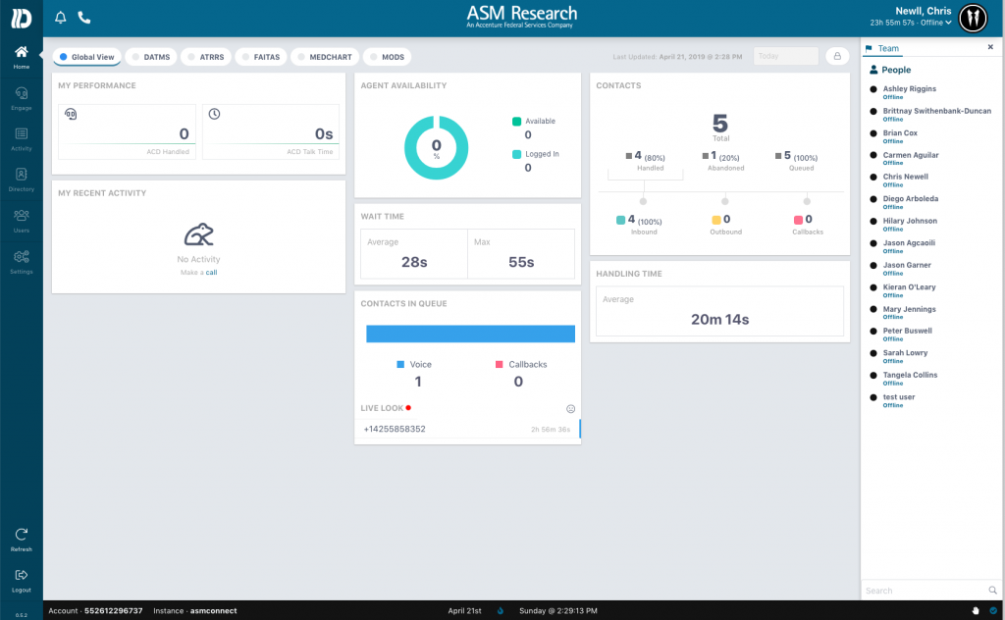The width and height of the screenshot is (1005, 620).
Task: Open the Directory section
Action: pyautogui.click(x=22, y=180)
